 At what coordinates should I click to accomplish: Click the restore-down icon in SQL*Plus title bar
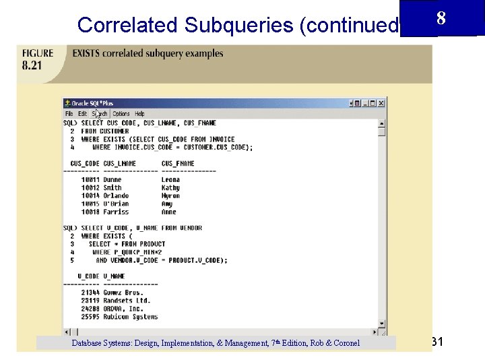click(x=356, y=103)
